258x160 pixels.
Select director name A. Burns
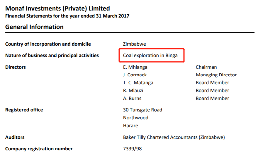click(132, 98)
